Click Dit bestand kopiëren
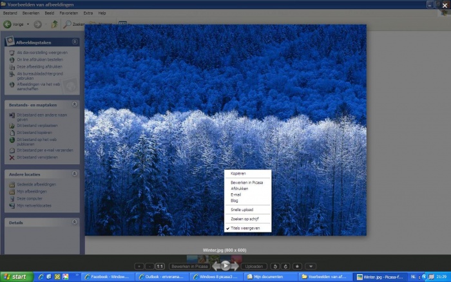Viewport: 451px width, 282px height. click(x=34, y=133)
